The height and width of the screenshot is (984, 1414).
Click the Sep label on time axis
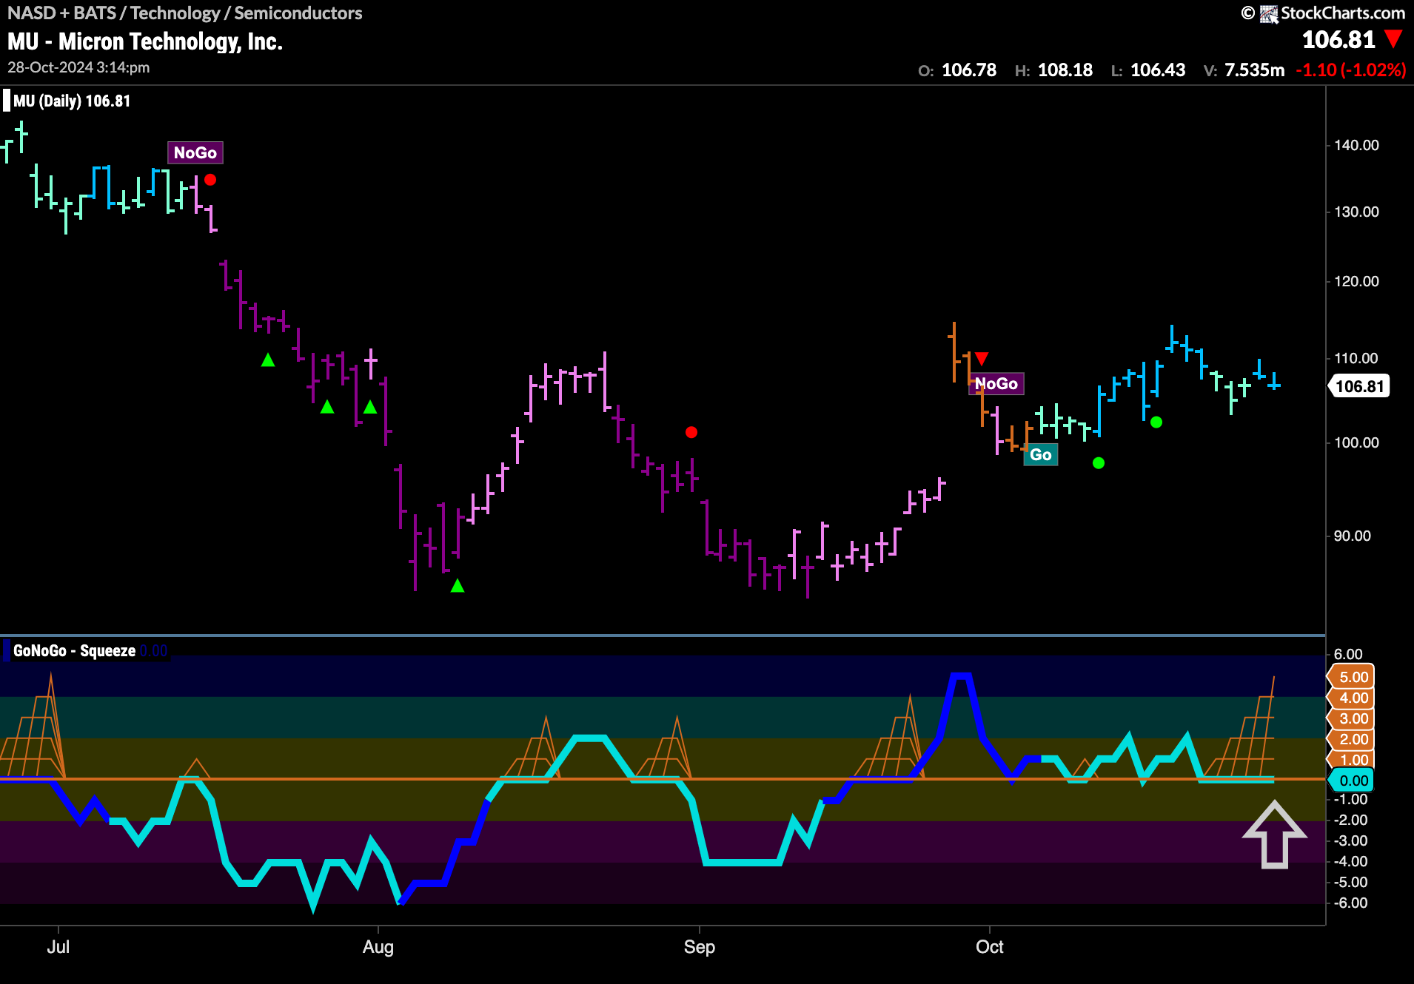click(x=700, y=947)
